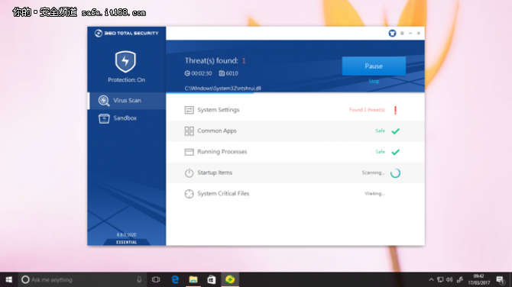Pause the running virus scan
The height and width of the screenshot is (287, 512).
(x=374, y=66)
